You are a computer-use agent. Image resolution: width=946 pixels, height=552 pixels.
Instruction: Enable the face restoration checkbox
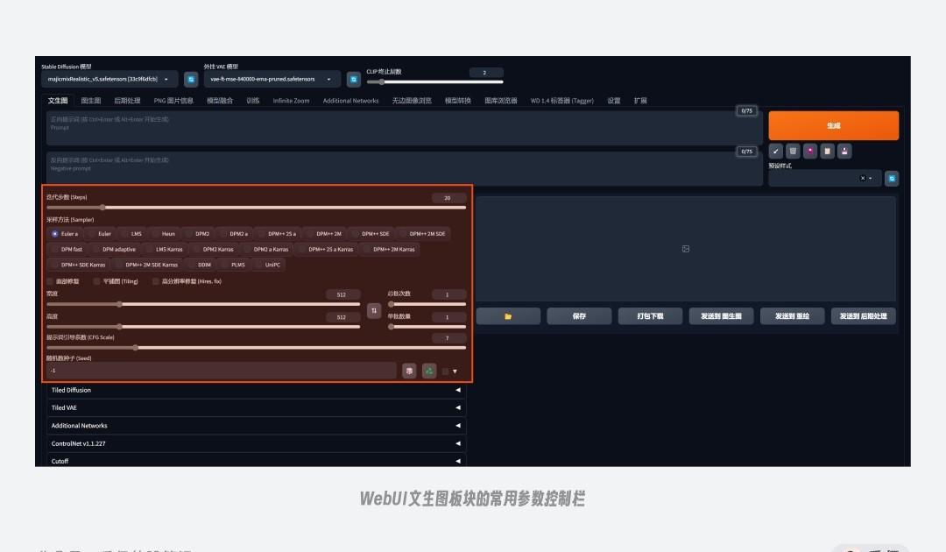point(51,281)
